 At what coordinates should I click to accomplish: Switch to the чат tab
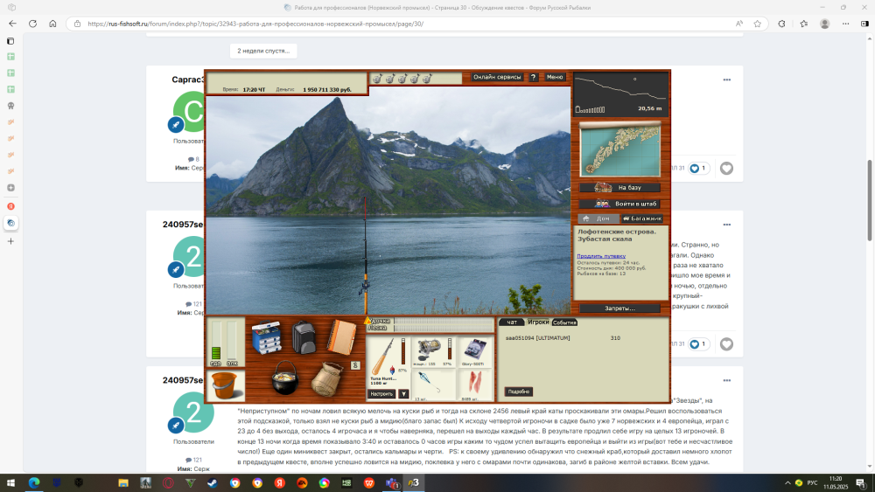(511, 322)
